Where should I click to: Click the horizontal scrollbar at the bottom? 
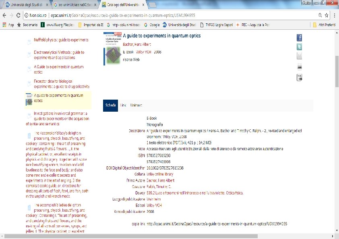click(x=131, y=236)
